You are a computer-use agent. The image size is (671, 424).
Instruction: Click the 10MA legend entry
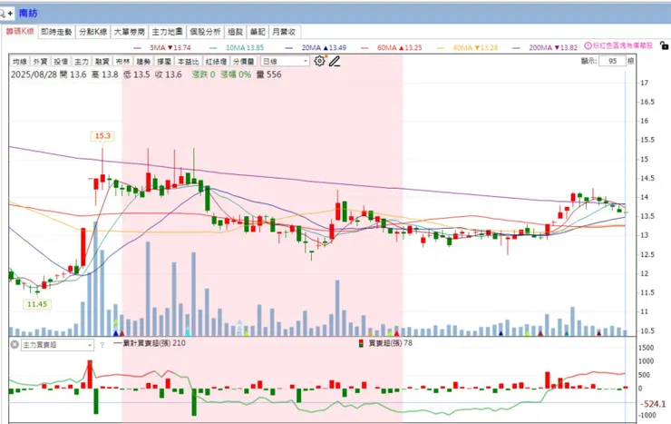click(x=237, y=47)
